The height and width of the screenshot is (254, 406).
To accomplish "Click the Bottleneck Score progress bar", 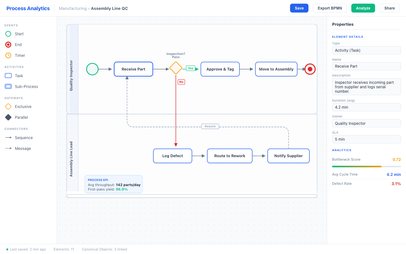I will 366,166.
